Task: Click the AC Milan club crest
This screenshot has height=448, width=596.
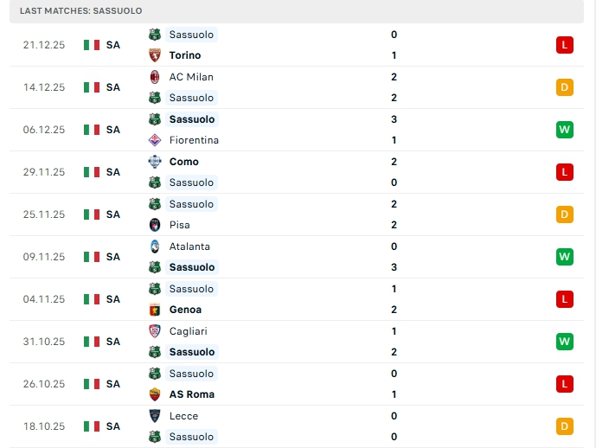Action: click(155, 77)
